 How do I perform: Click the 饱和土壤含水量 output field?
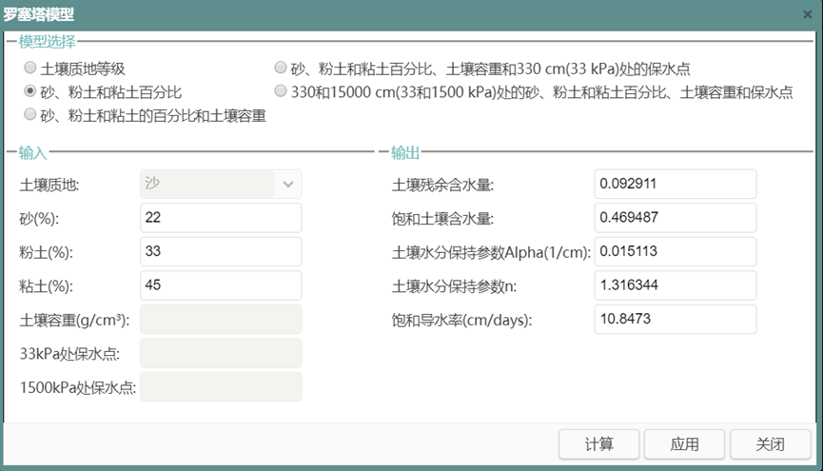[674, 218]
